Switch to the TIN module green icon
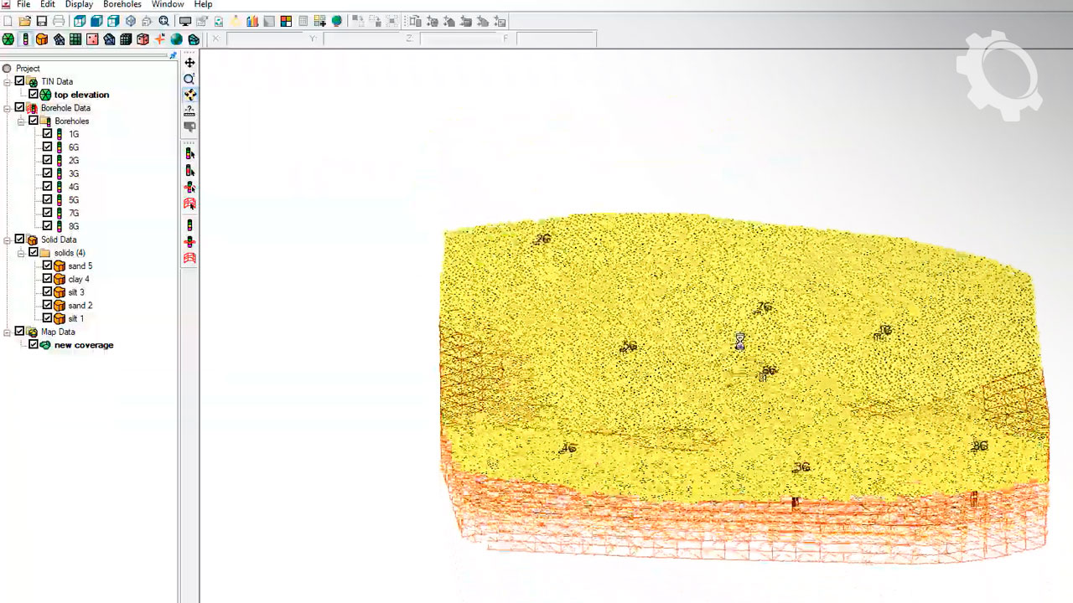Image resolution: width=1073 pixels, height=603 pixels. 8,39
